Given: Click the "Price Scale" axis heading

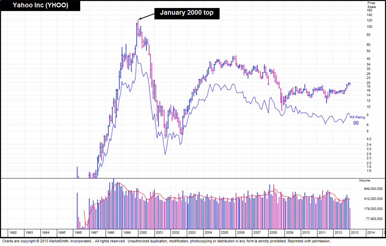Looking at the screenshot, I should click(x=372, y=5).
